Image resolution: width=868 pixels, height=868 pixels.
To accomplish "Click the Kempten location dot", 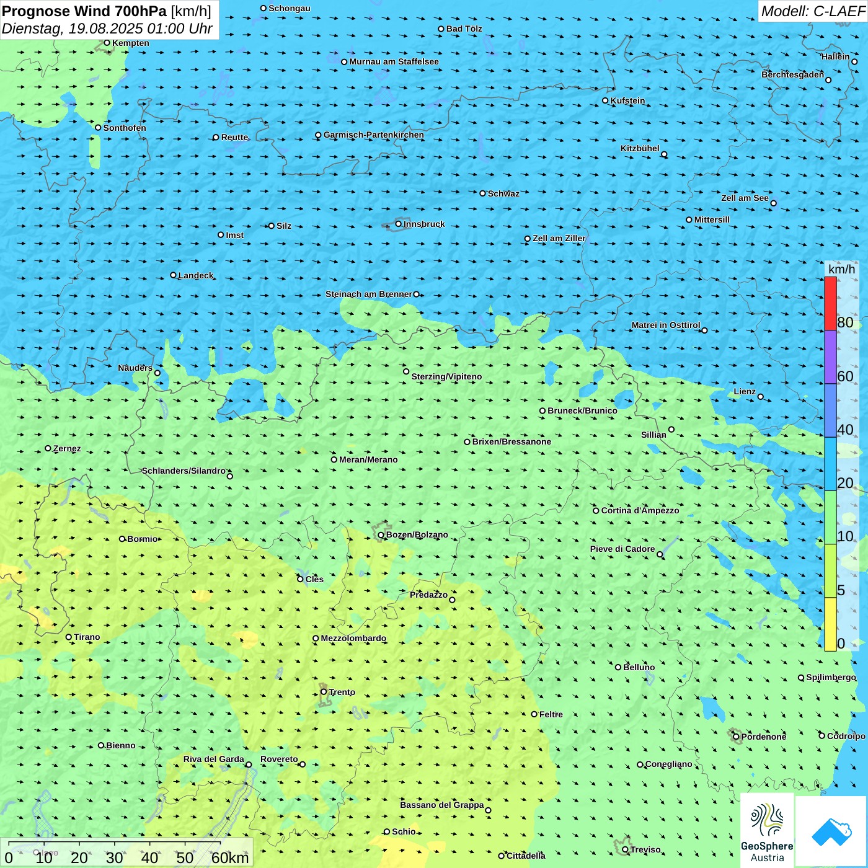I will coord(107,43).
